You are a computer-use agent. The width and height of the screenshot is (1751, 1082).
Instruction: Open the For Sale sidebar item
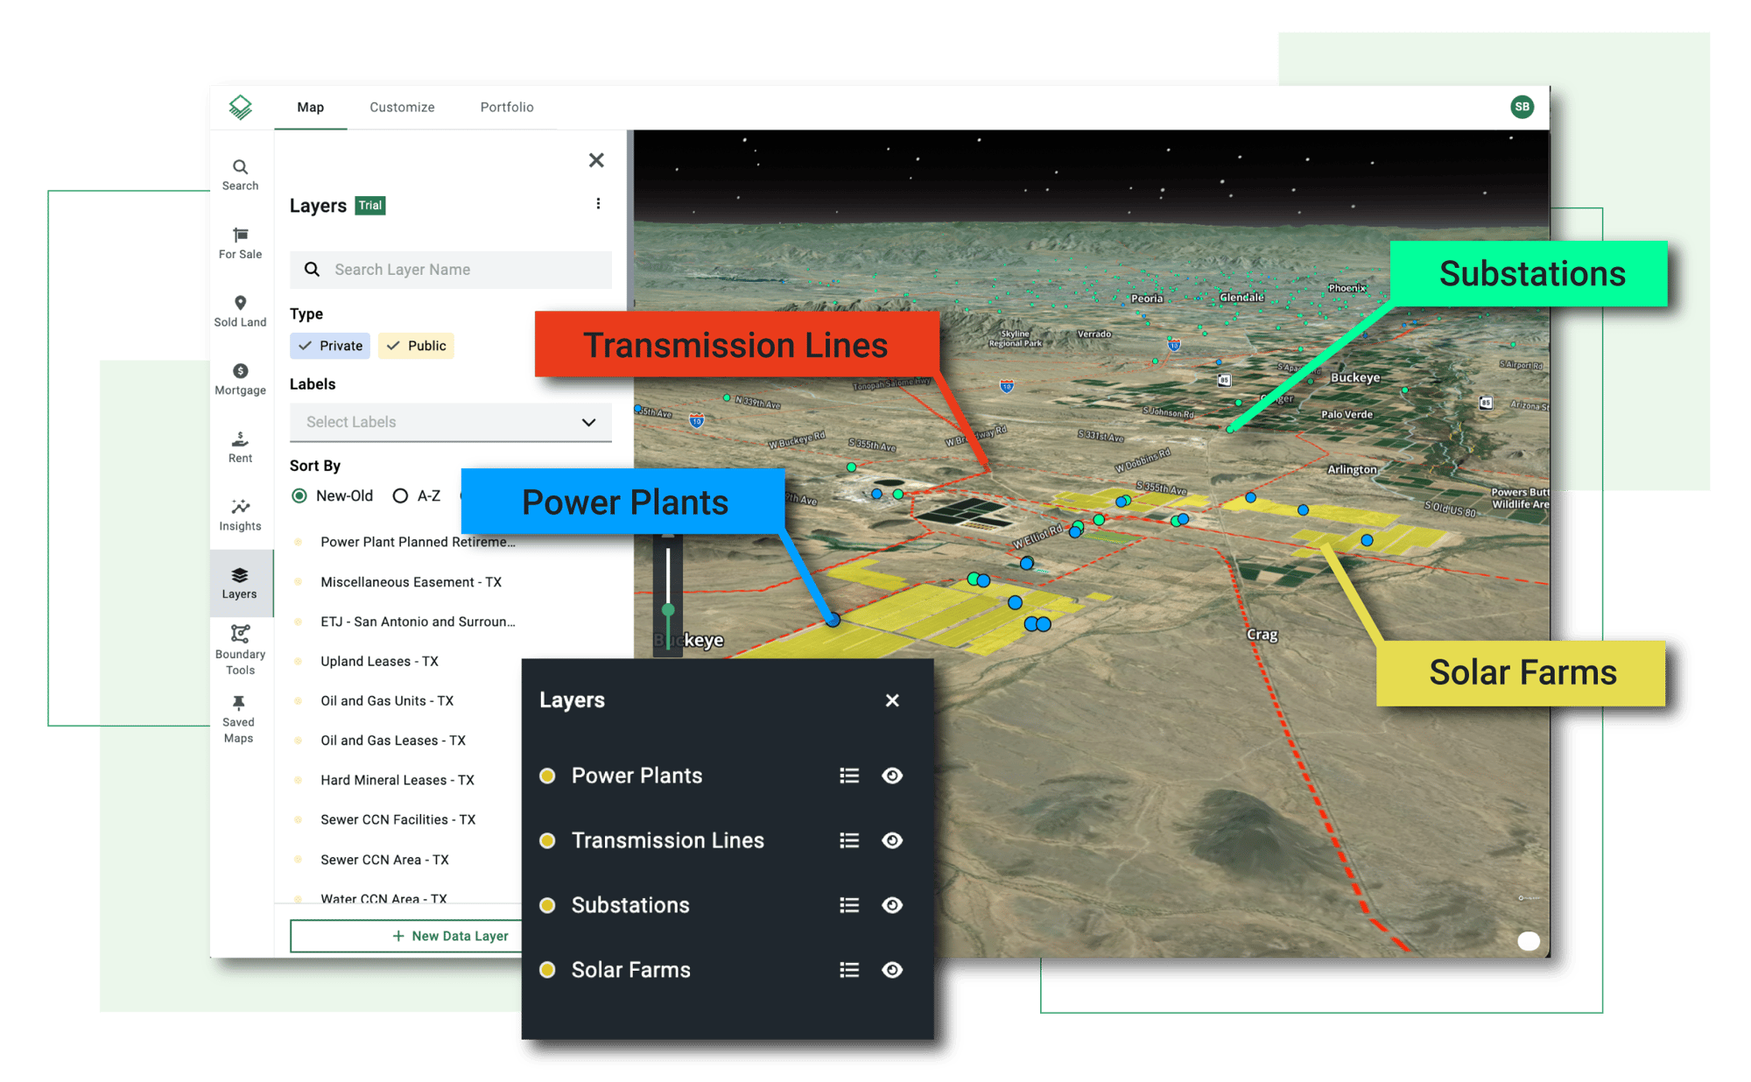coord(240,242)
